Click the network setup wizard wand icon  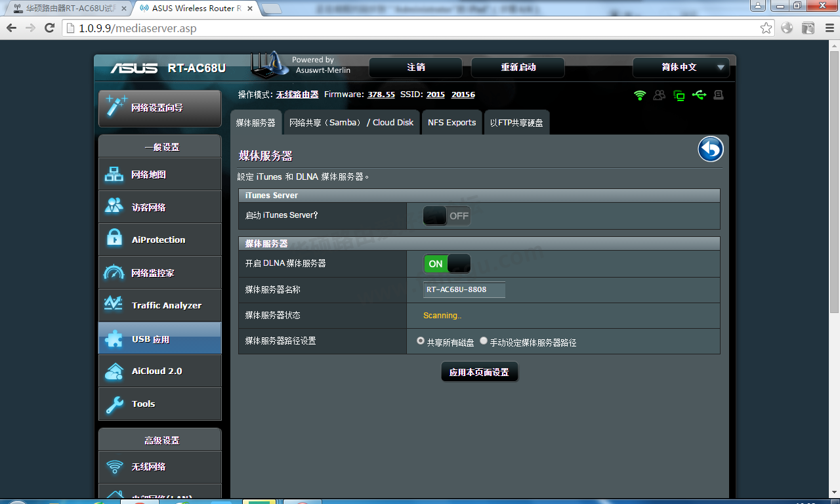click(x=116, y=106)
